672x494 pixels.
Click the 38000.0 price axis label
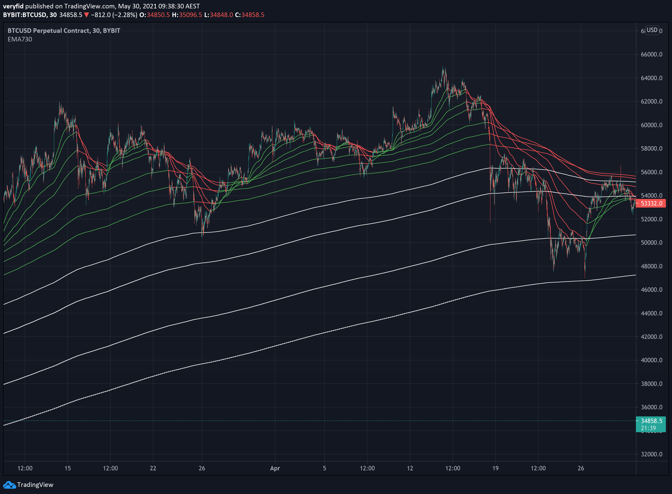coord(651,384)
